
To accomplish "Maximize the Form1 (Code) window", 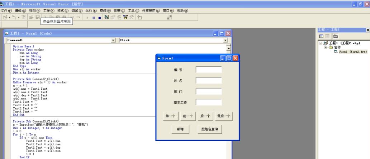I will pyautogui.click(x=222, y=33).
